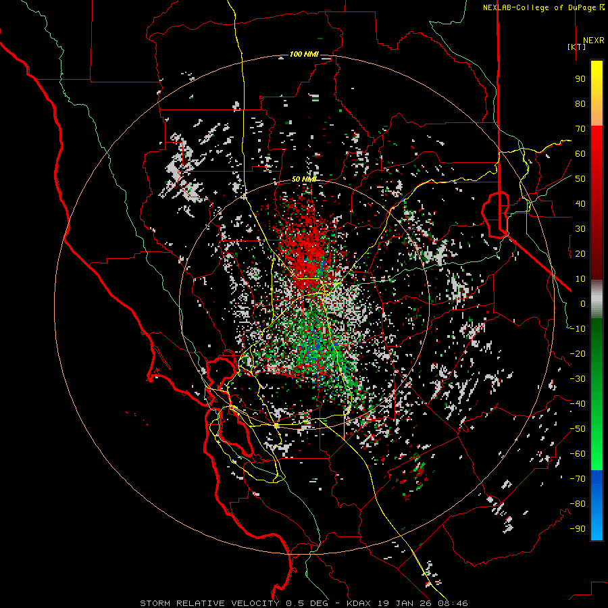The height and width of the screenshot is (608, 608).
Task: Click the 60 knot scale value
Action: (x=580, y=153)
